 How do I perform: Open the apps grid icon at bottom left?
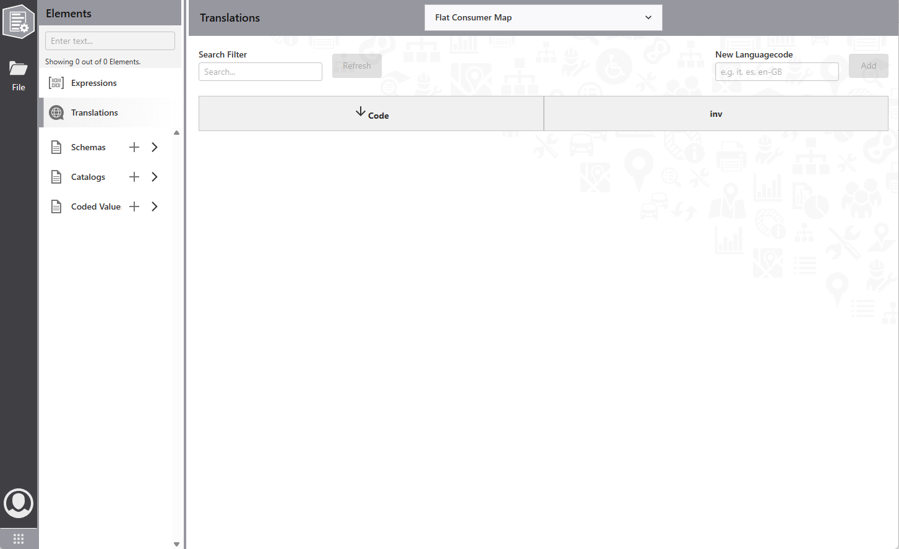pyautogui.click(x=18, y=538)
